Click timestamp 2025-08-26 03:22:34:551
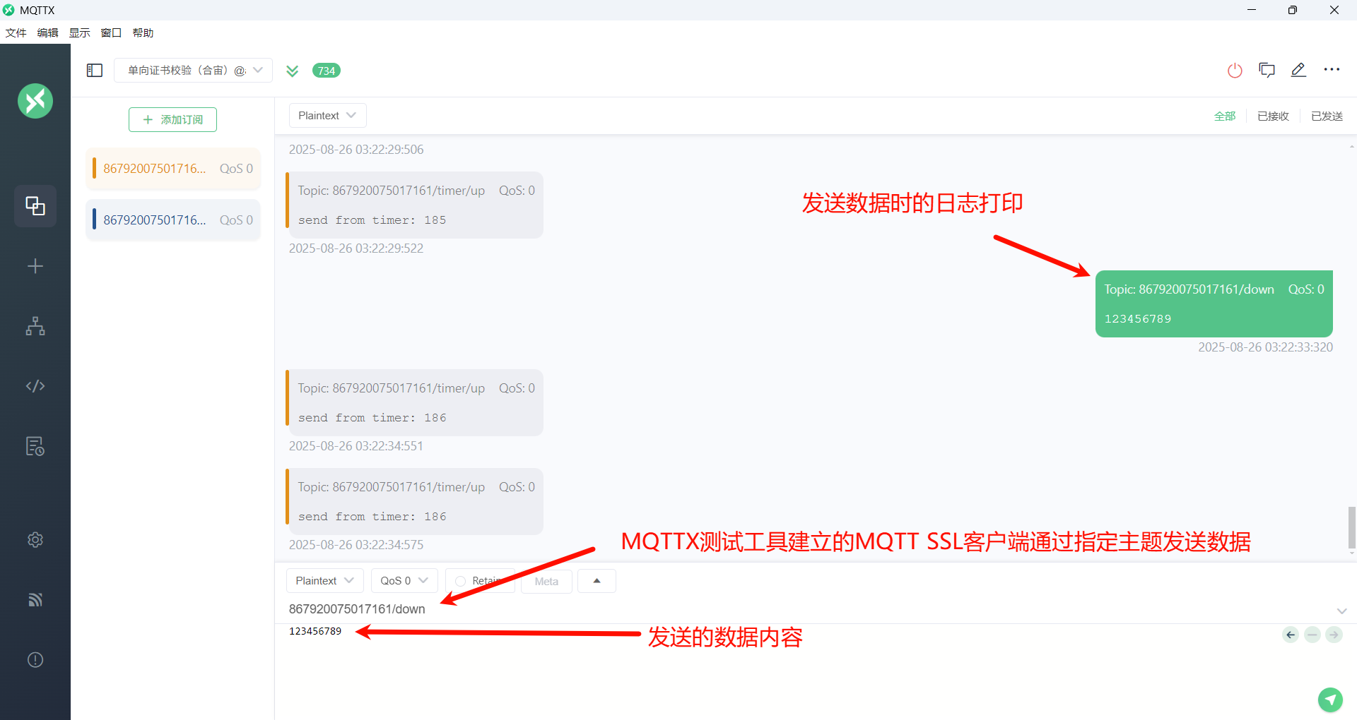Image resolution: width=1357 pixels, height=720 pixels. (356, 446)
